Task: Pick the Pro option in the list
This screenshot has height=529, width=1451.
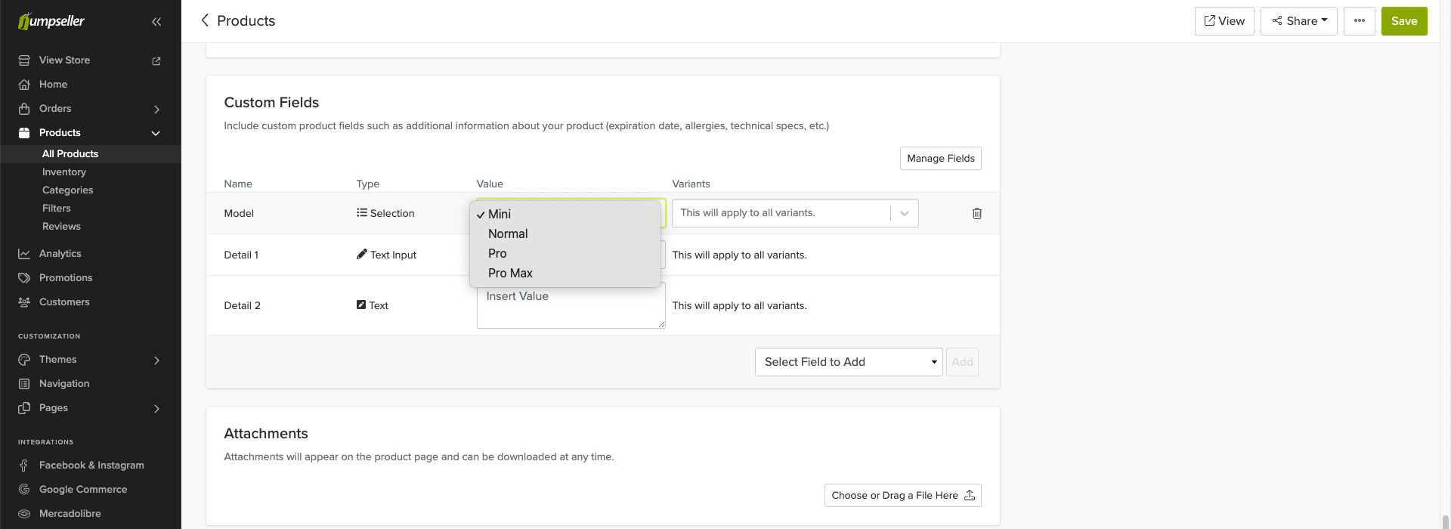Action: [497, 254]
